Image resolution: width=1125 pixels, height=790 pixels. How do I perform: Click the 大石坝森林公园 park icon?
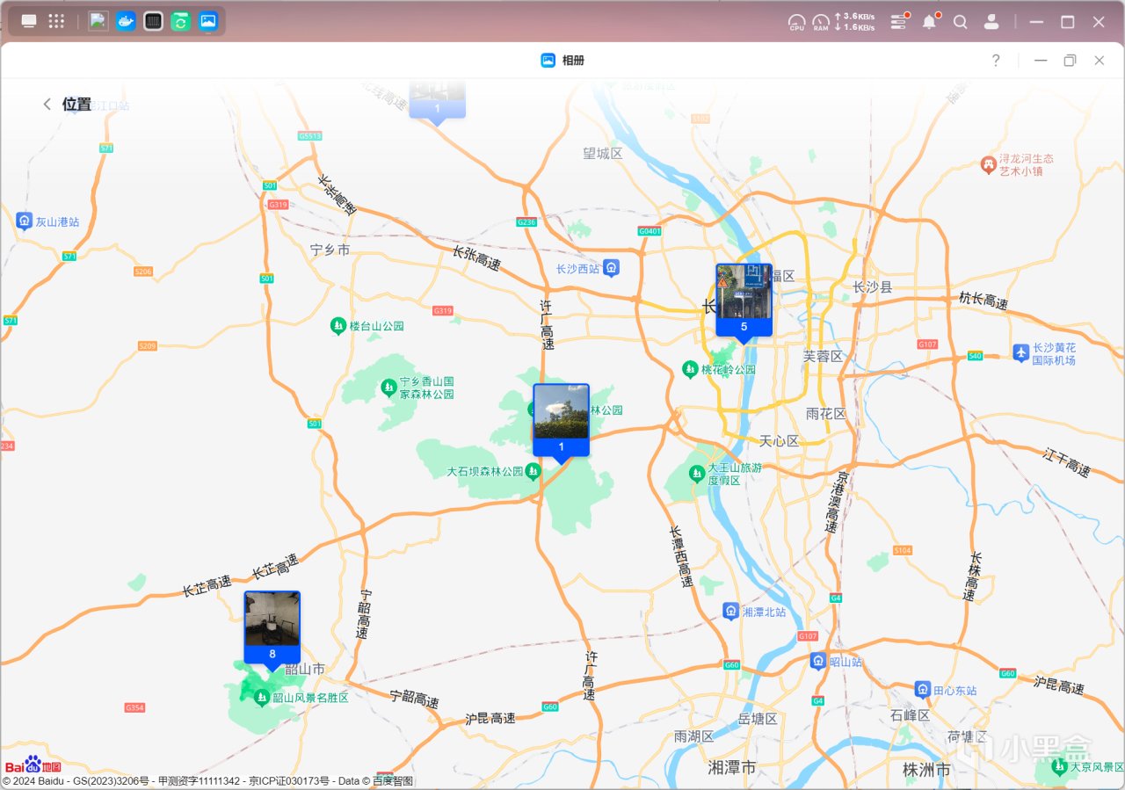tap(533, 472)
